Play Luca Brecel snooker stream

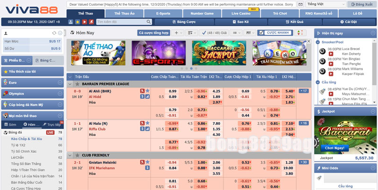(331, 54)
